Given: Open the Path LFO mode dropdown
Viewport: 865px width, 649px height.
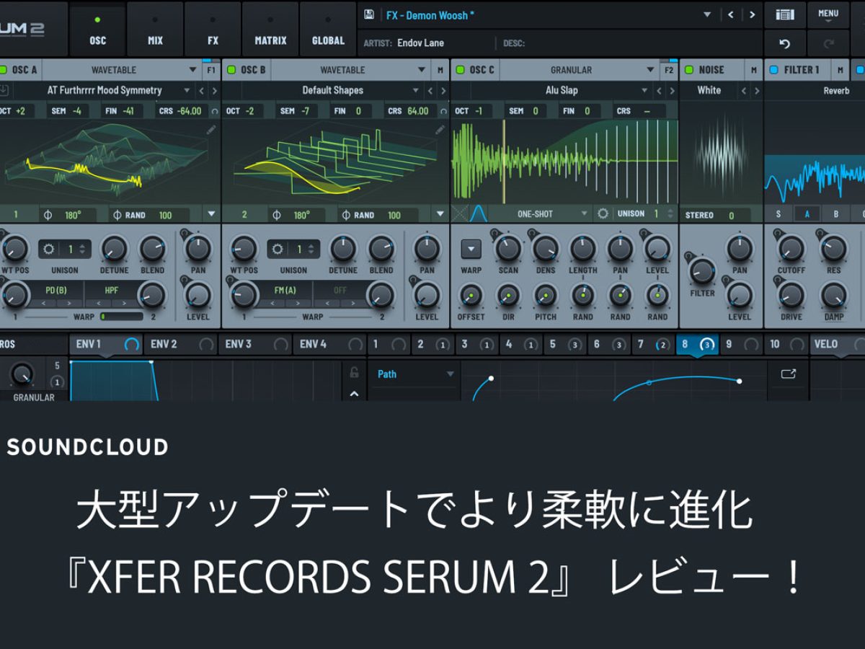Looking at the screenshot, I should 416,374.
